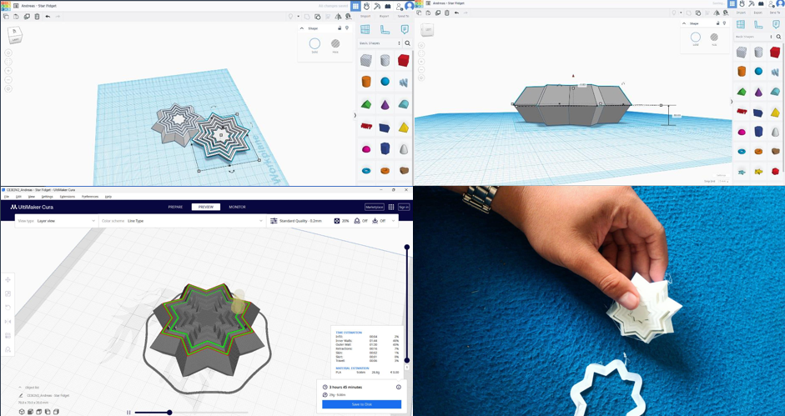Switch to Cura MONITOR stage tab
The height and width of the screenshot is (416, 785).
[237, 207]
